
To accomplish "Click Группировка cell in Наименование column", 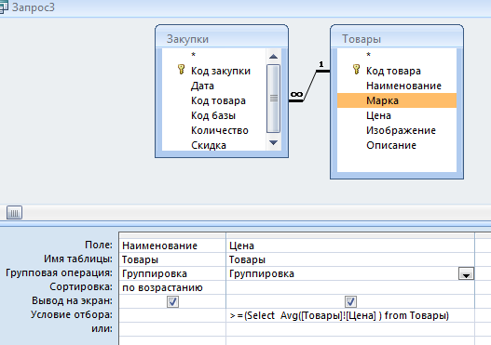I will tap(172, 273).
